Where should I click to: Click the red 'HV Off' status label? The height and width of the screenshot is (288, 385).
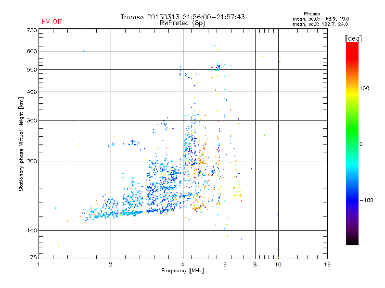coord(52,22)
